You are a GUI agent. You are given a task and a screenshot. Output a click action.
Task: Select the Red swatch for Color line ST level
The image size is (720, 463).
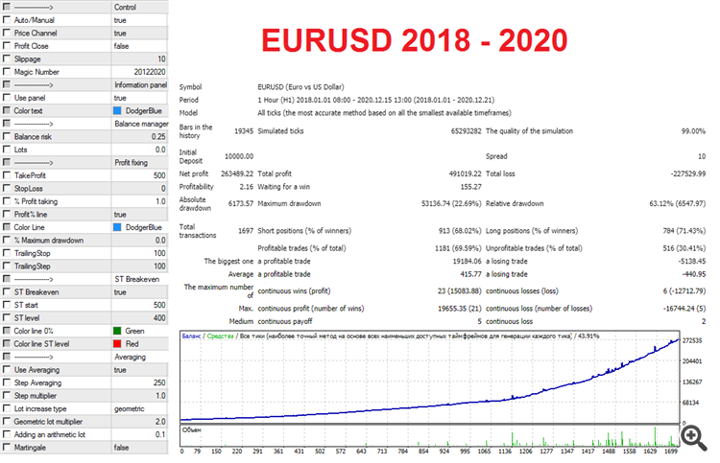(x=117, y=343)
